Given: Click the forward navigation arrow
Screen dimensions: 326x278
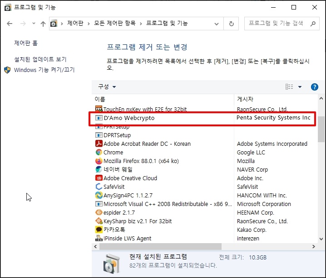Looking at the screenshot, I should click(23, 24).
